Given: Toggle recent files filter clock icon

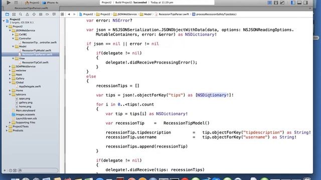Looking at the screenshot, I should 11,170.
